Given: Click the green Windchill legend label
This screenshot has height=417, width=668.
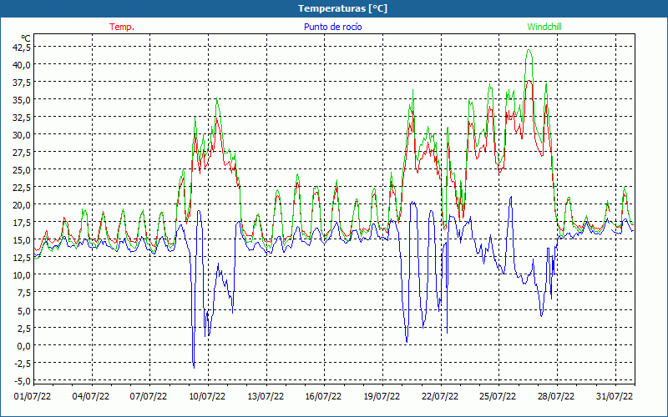Looking at the screenshot, I should coord(544,27).
